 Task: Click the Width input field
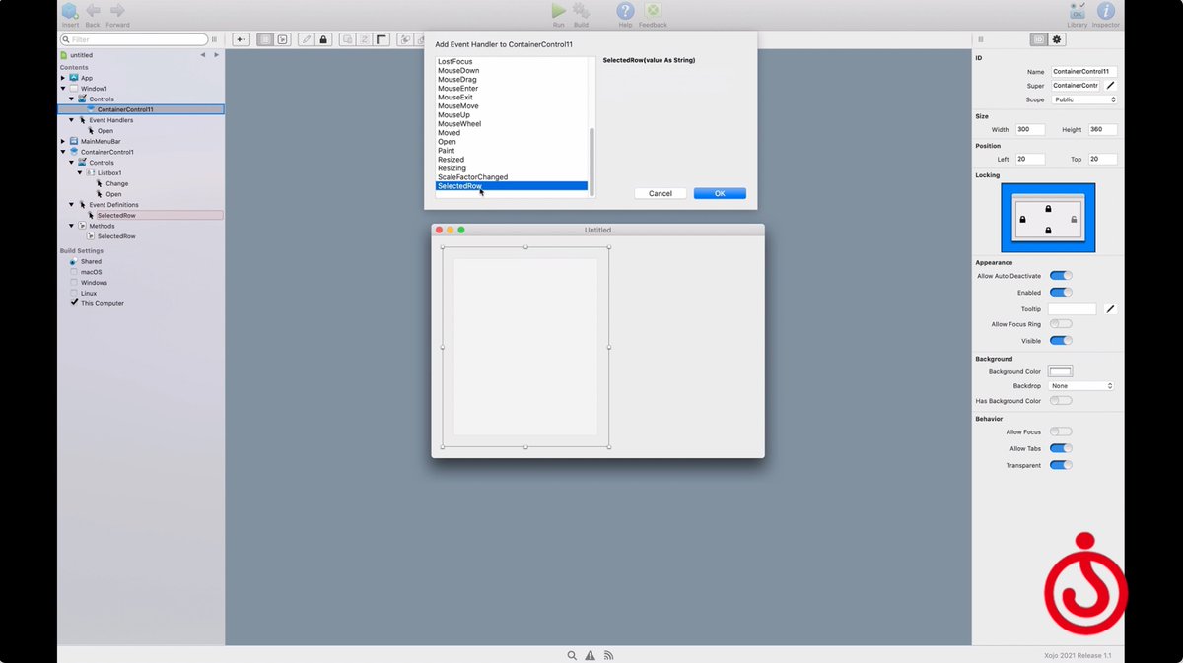point(1030,129)
